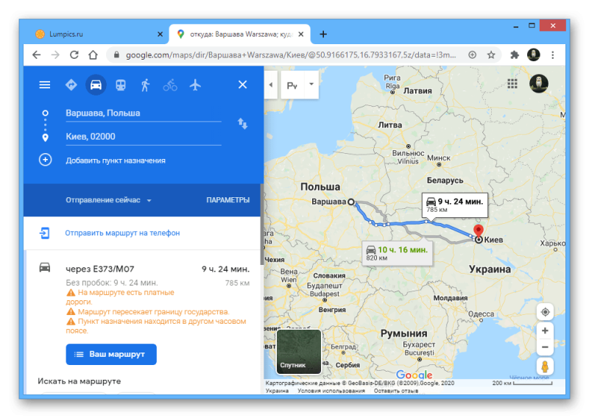
Task: Open Google apps grid
Action: pos(512,83)
